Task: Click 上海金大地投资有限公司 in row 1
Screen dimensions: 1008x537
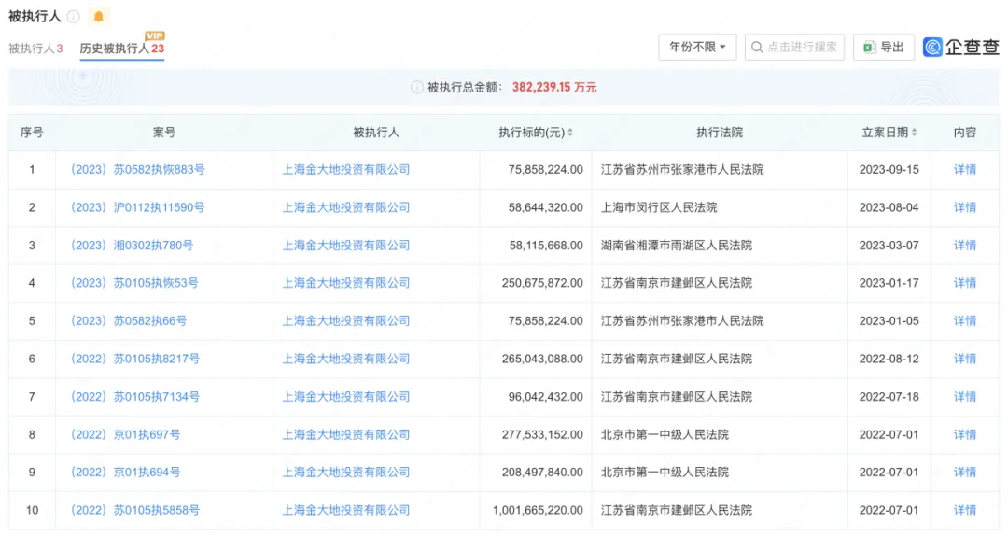Action: click(346, 170)
